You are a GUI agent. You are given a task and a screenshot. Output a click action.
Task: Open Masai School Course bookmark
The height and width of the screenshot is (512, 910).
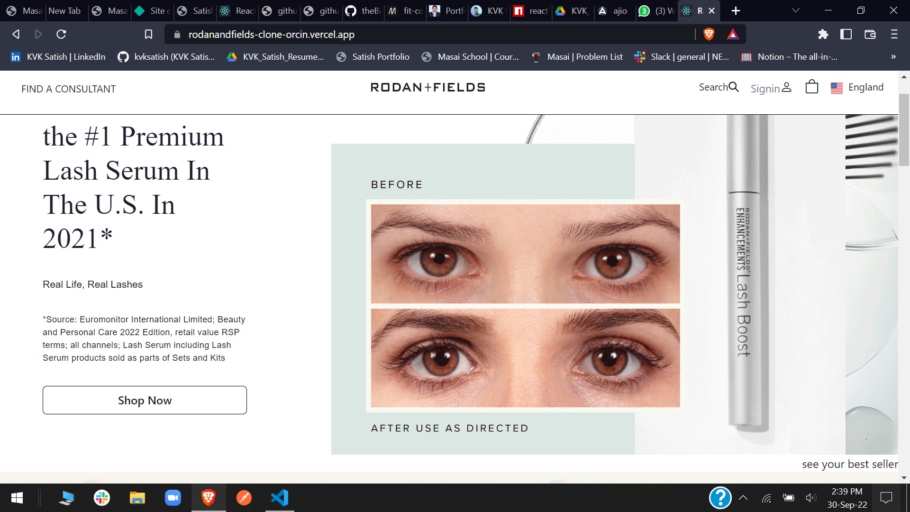pos(471,57)
